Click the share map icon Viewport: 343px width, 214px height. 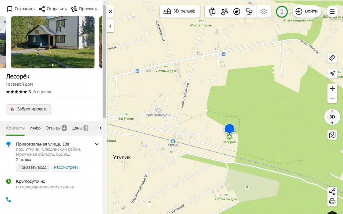(332, 192)
